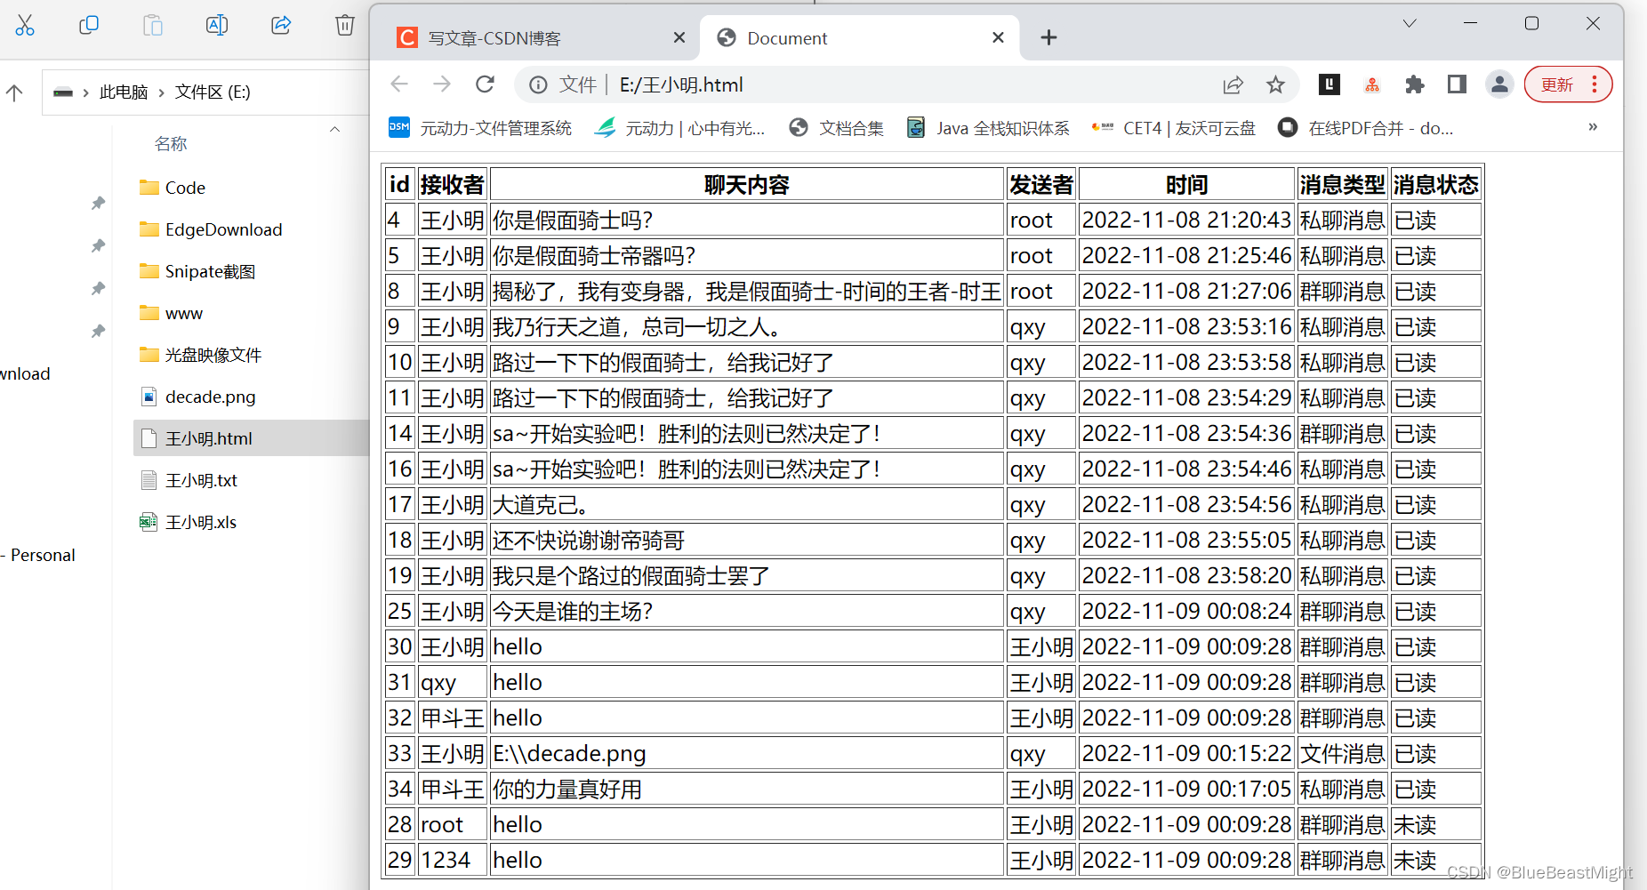Open the 在线PDF合并 bookmark
1647x890 pixels.
1365,128
